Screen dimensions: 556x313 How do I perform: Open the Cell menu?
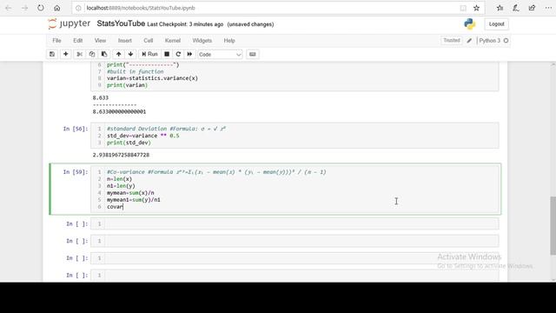[x=149, y=41]
